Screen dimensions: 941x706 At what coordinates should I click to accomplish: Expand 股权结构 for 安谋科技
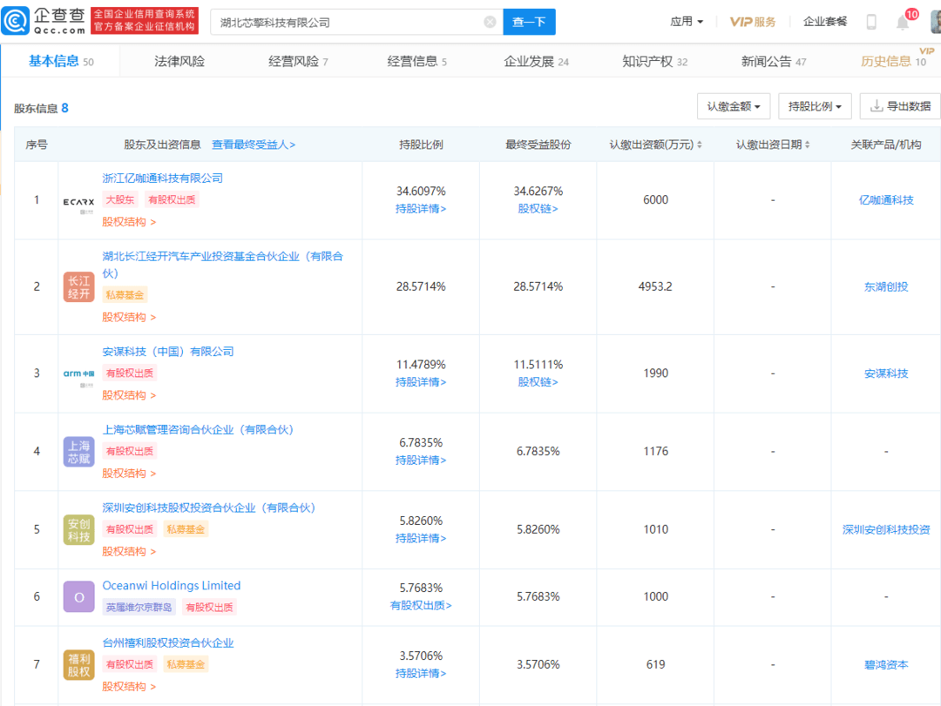129,395
